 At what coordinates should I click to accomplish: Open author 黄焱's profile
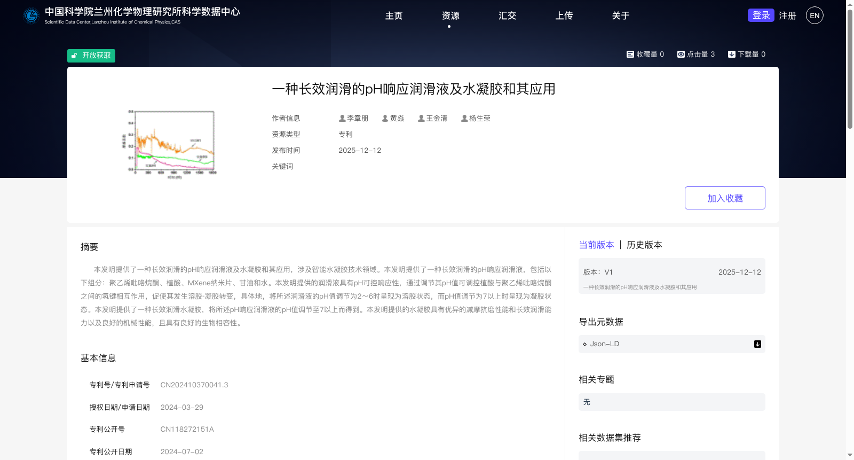(393, 118)
